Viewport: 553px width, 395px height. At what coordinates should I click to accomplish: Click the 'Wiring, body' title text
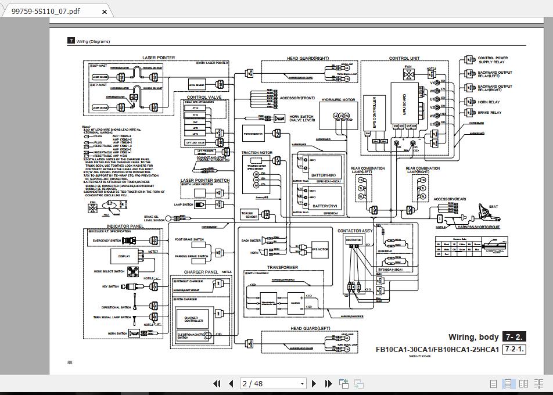pos(473,337)
